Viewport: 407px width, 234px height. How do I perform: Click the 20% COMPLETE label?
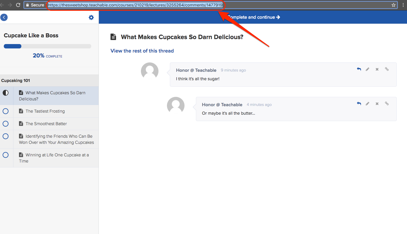click(x=47, y=56)
